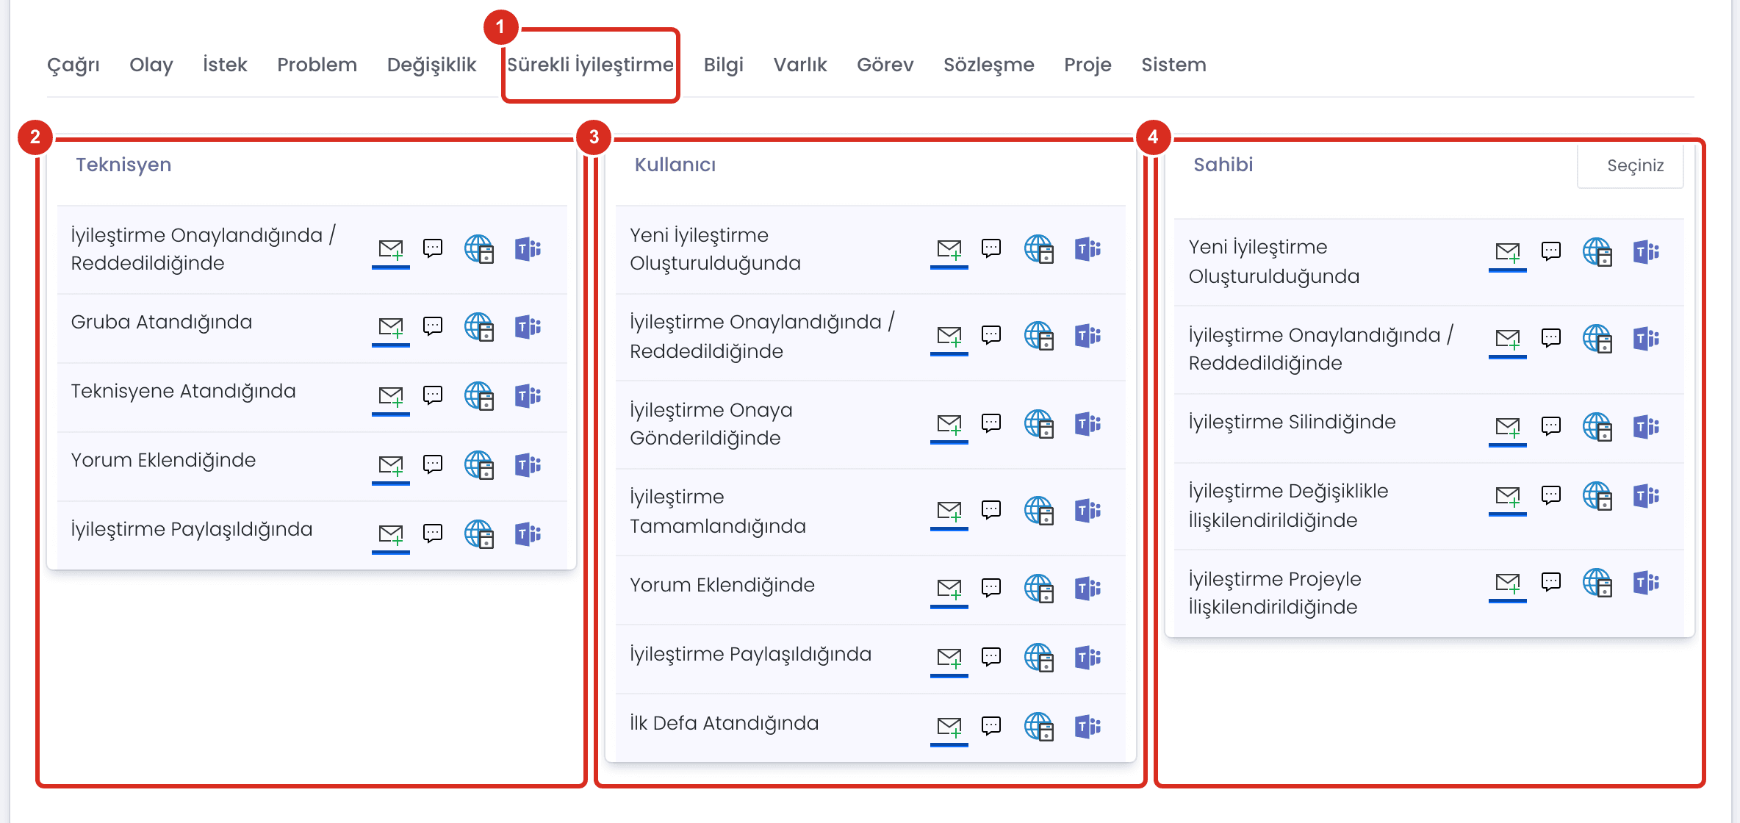Click Teams icon for Sahibi Yeni İyileştirme Oluşturulduğunda
The height and width of the screenshot is (823, 1740).
point(1646,252)
